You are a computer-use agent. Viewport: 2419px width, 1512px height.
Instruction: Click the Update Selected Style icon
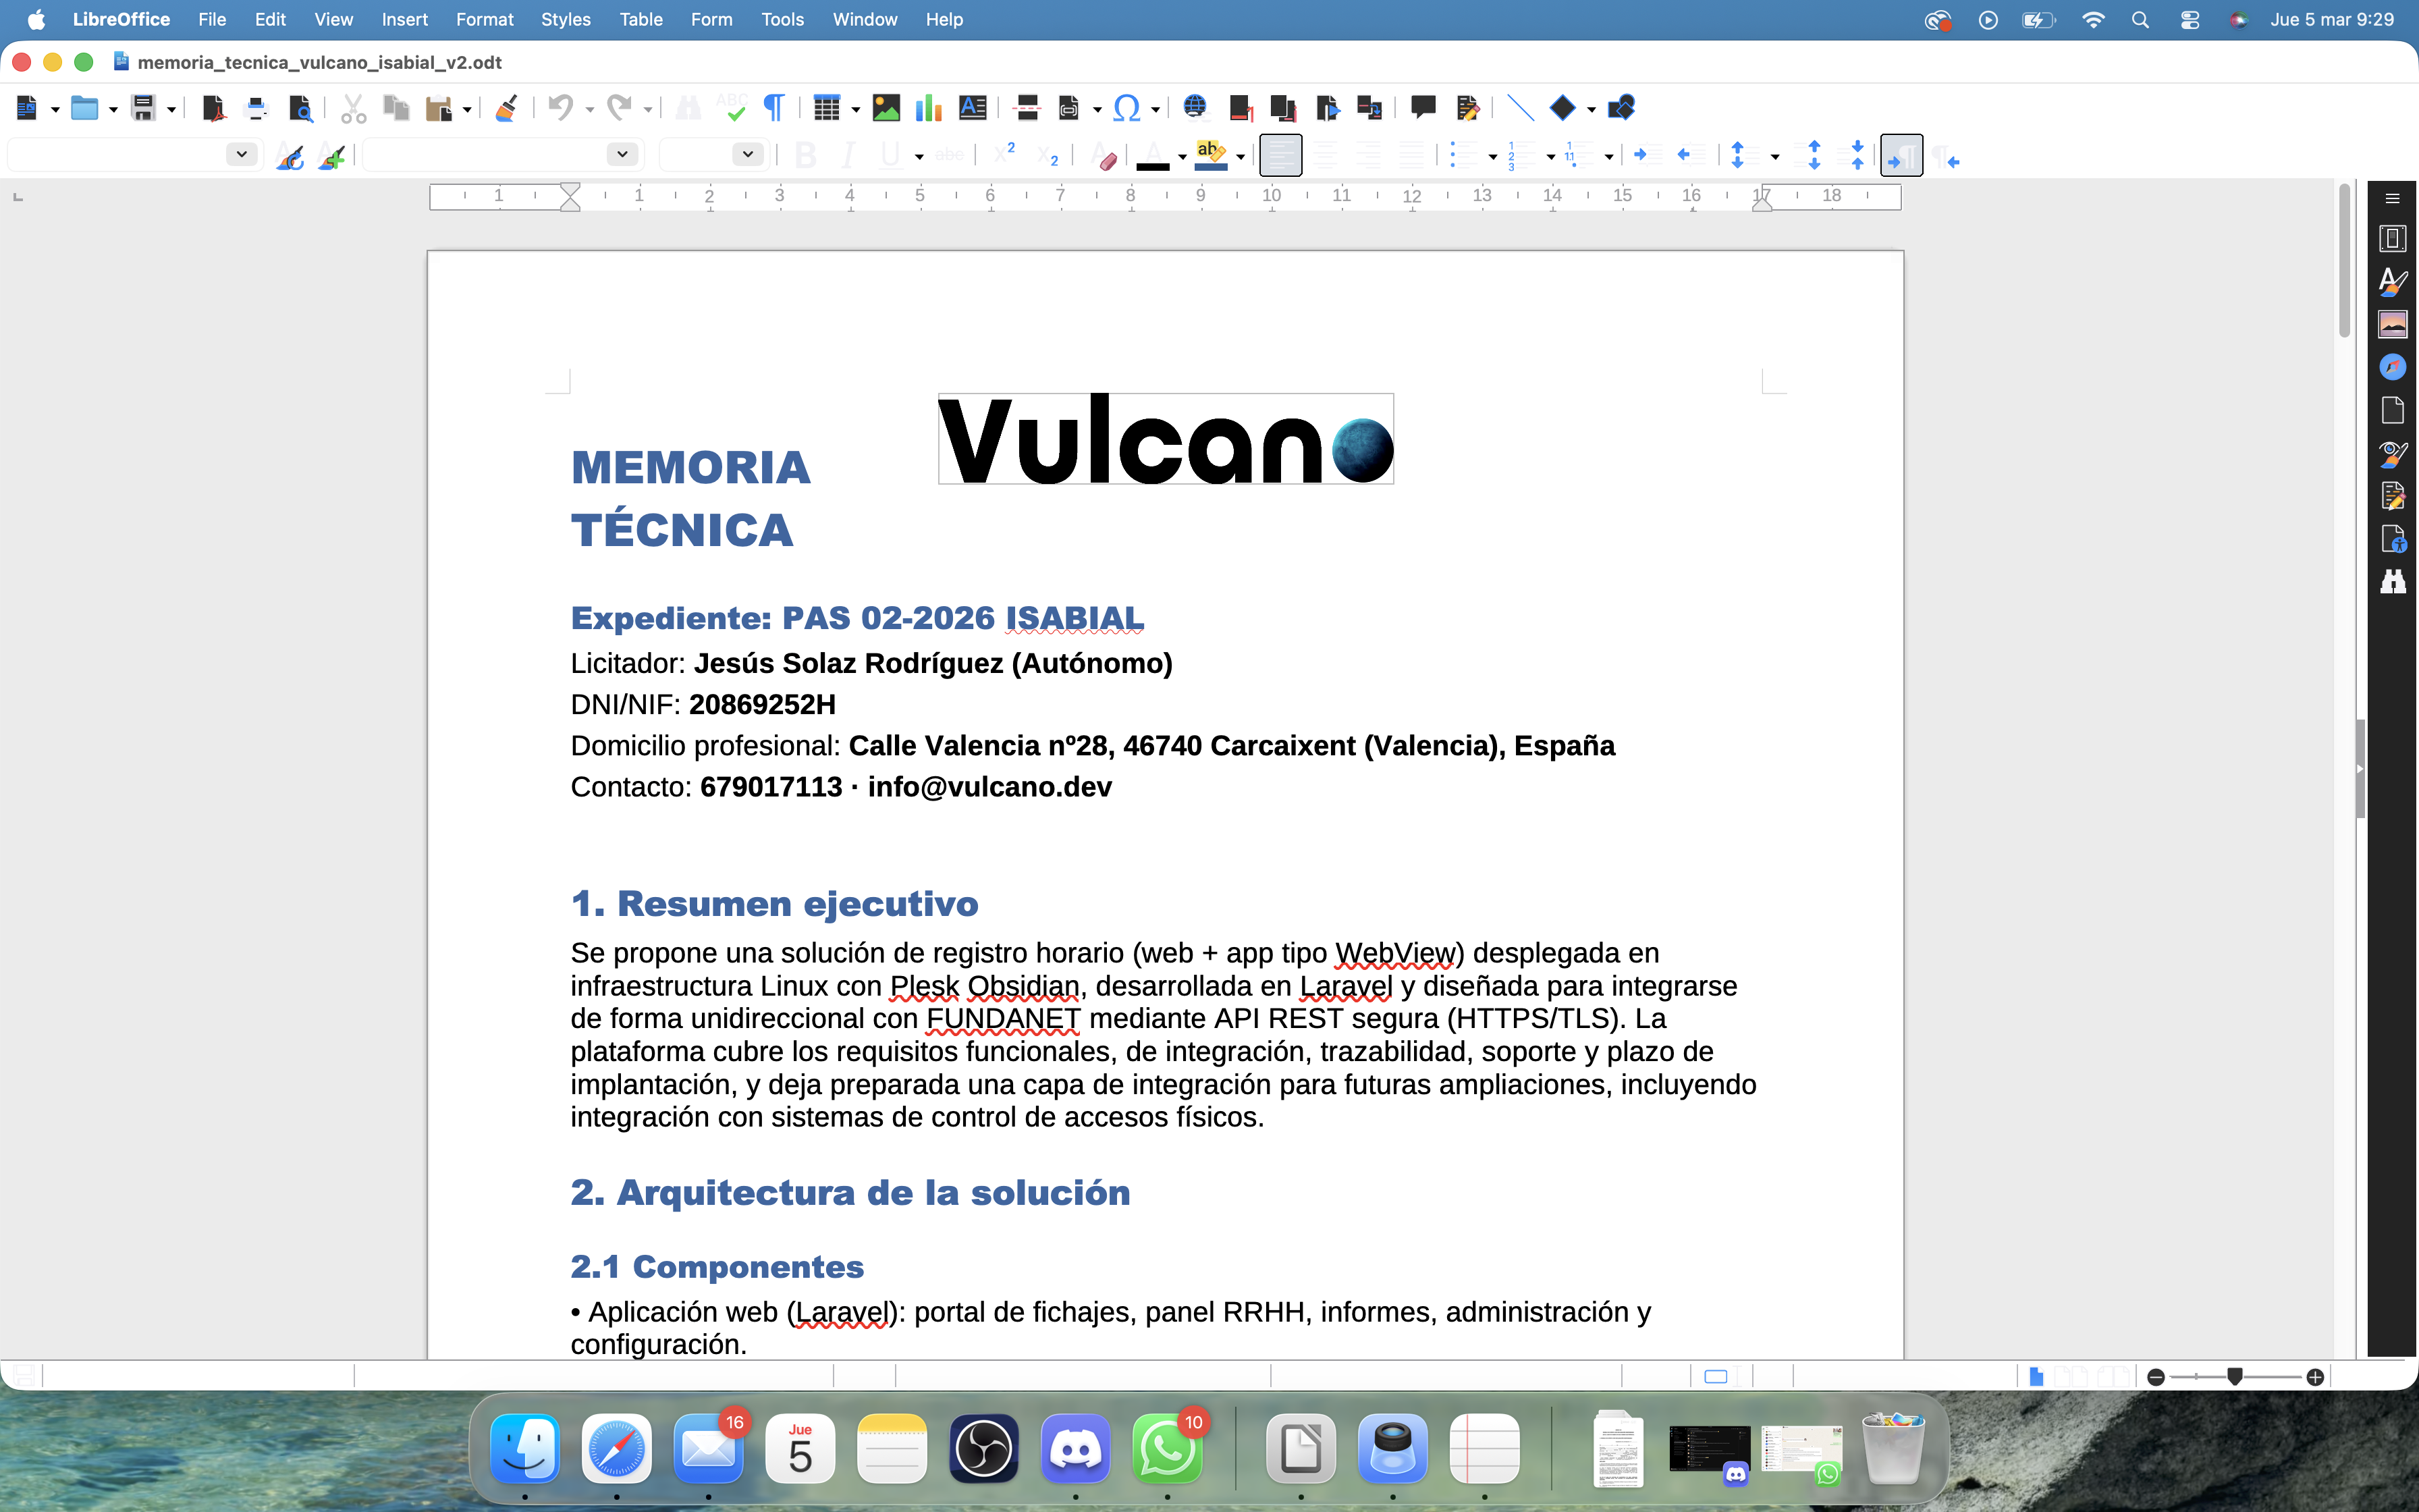point(290,156)
